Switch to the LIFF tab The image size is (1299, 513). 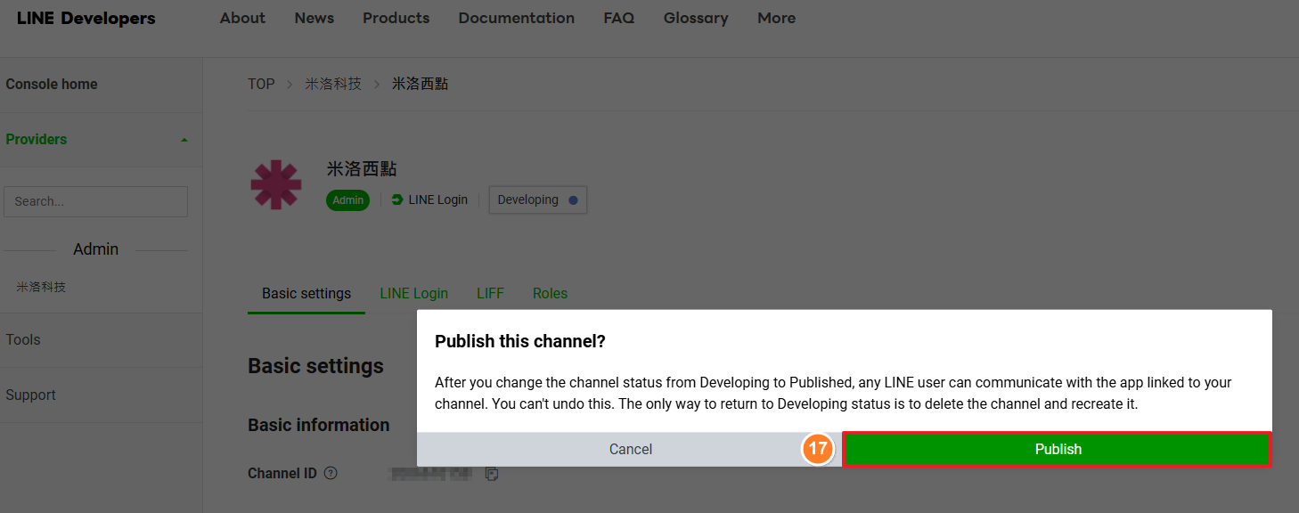490,293
